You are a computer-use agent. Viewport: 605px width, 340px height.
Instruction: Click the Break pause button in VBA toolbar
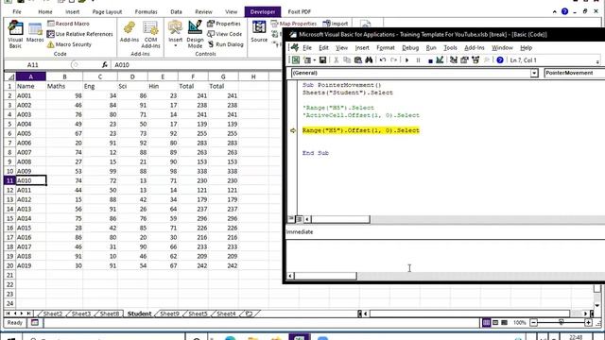tap(418, 60)
